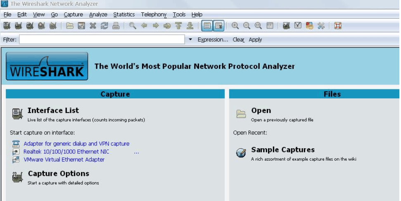Click the Sample Captures globe icon
The height and width of the screenshot is (201, 401).
coord(241,153)
